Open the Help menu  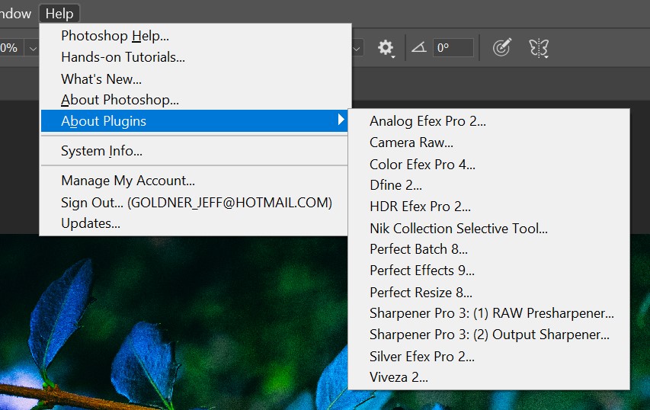click(59, 14)
